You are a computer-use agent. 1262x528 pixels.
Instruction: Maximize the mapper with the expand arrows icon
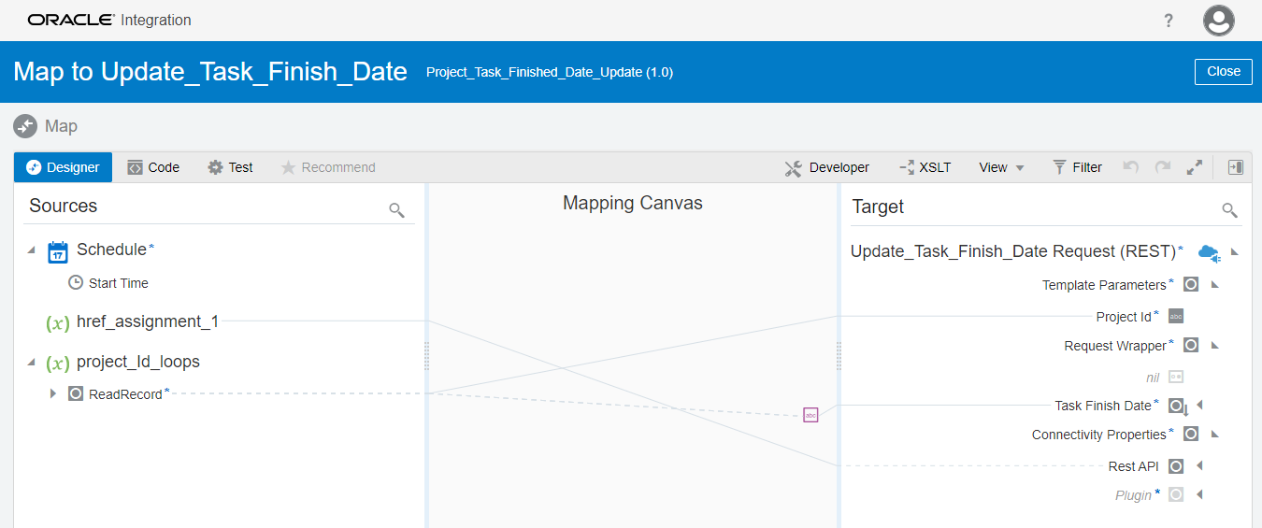click(1195, 167)
